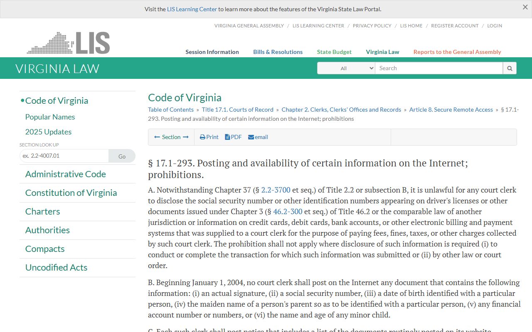Open the search scope 'All' dropdown
The height and width of the screenshot is (332, 532).
pyautogui.click(x=346, y=68)
